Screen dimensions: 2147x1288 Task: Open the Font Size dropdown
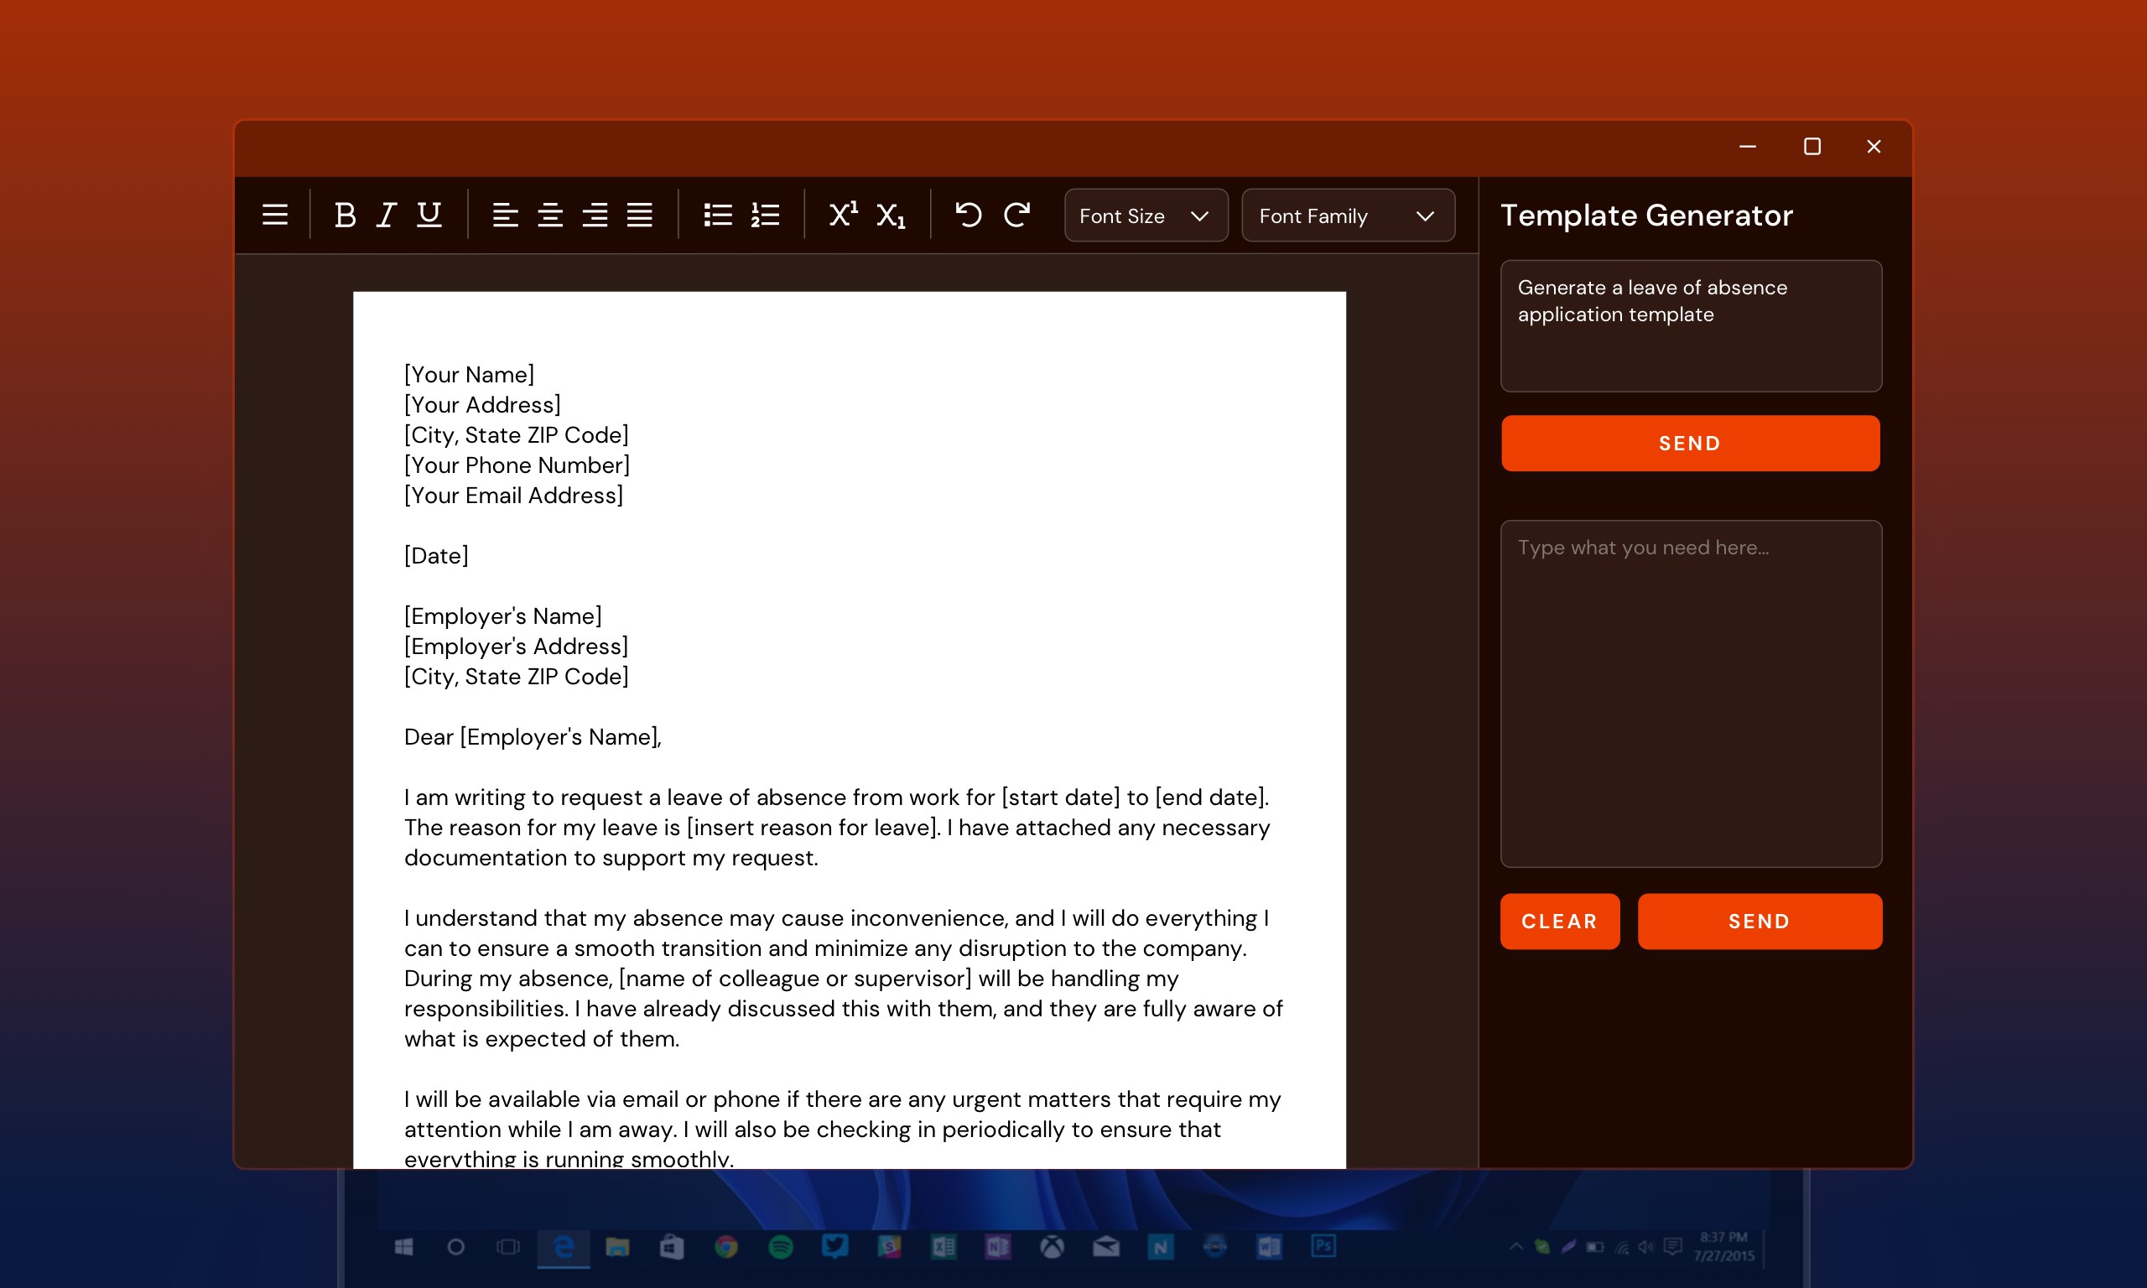[x=1146, y=216]
